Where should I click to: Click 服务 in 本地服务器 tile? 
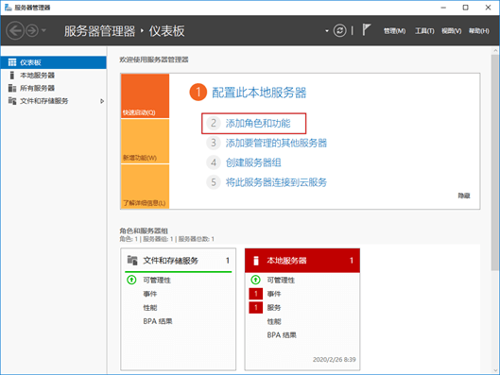[x=274, y=307]
